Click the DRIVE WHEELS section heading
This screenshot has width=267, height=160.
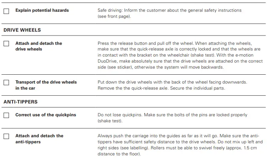22,30
